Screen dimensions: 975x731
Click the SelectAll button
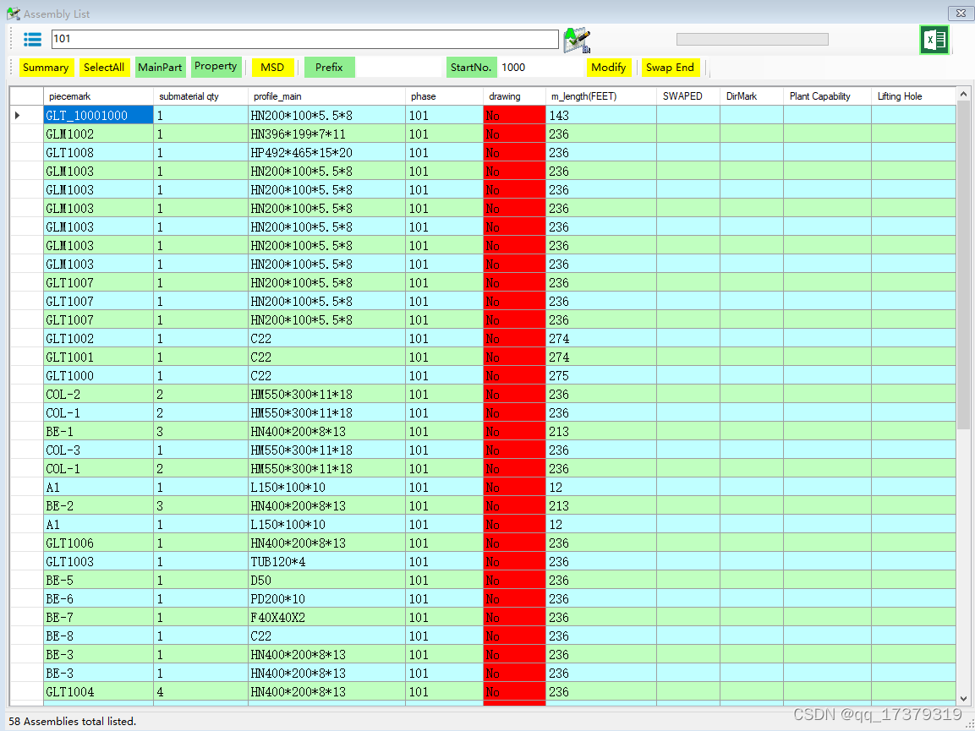(104, 67)
